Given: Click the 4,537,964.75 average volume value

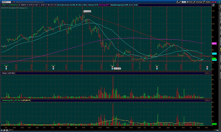Looking at the screenshot, I should tap(26, 101).
